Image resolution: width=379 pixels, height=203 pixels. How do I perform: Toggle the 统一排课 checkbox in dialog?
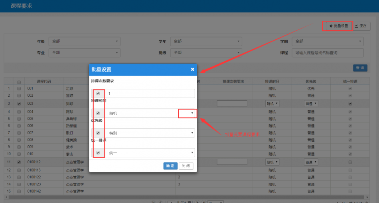(98, 152)
